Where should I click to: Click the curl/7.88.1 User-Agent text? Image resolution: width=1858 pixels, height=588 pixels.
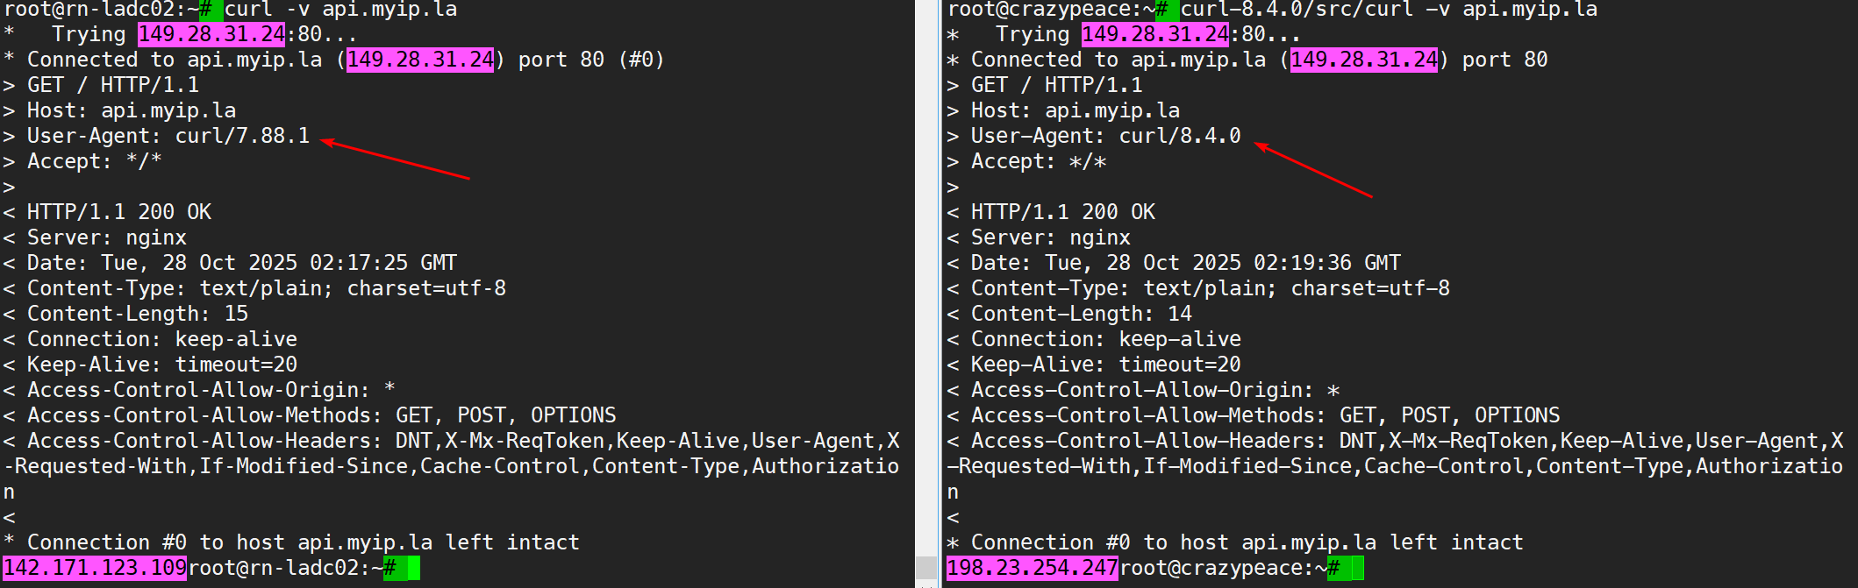pos(242,136)
